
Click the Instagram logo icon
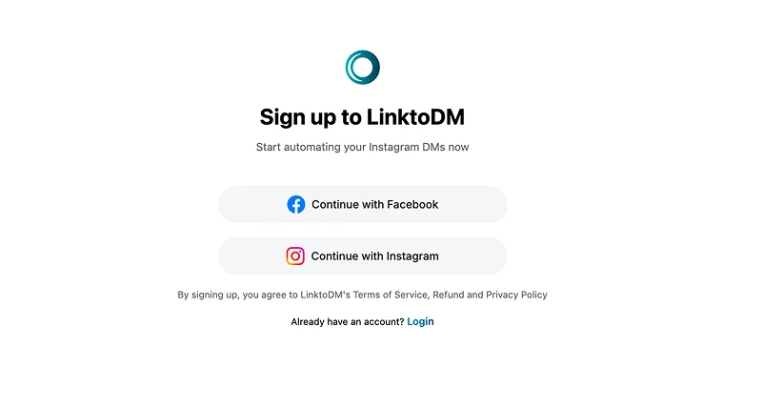tap(295, 256)
